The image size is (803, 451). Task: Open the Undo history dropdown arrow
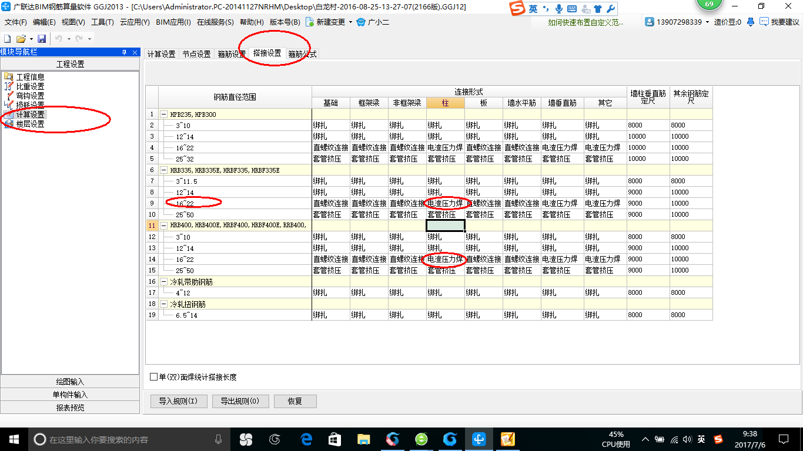[x=68, y=38]
